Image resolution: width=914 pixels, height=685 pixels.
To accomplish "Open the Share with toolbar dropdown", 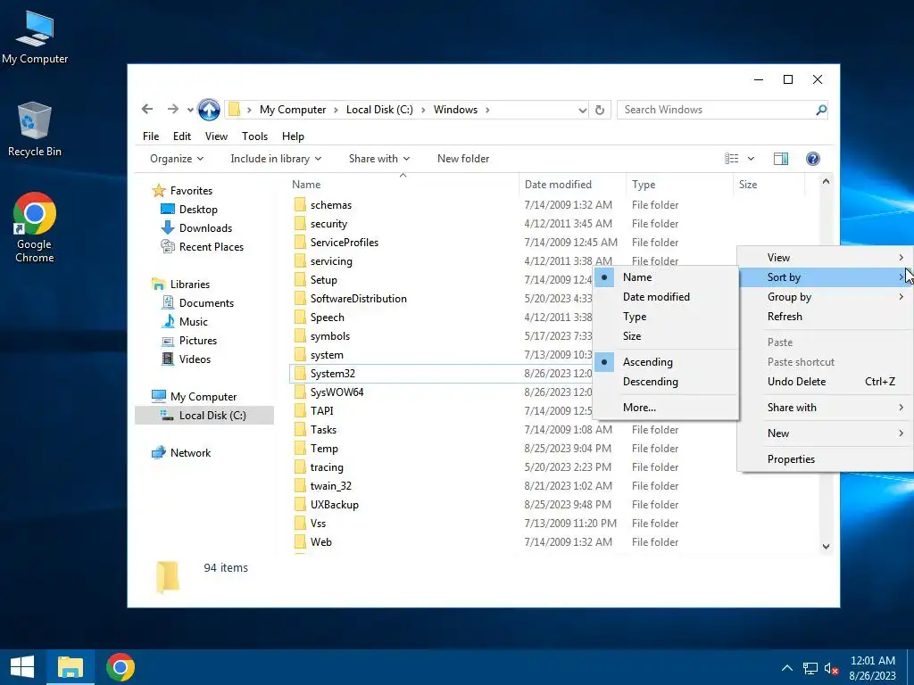I will pos(378,159).
